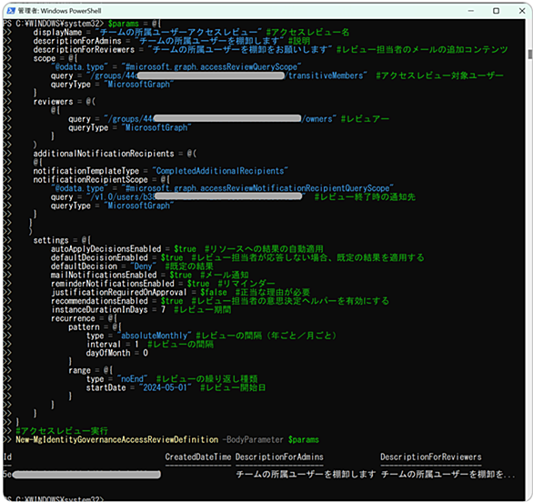Click the PowerShell icon in the title bar
533x502 pixels.
tap(11, 11)
